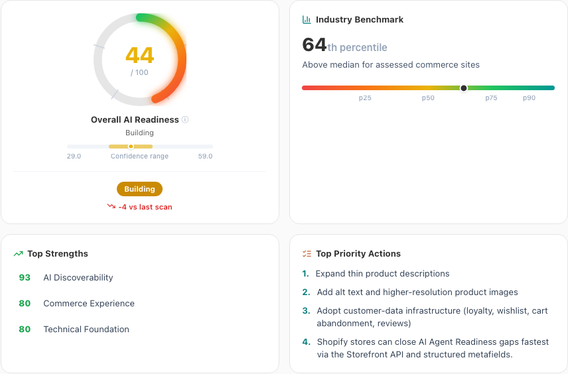Open the AI Discoverability strength item

(66, 278)
